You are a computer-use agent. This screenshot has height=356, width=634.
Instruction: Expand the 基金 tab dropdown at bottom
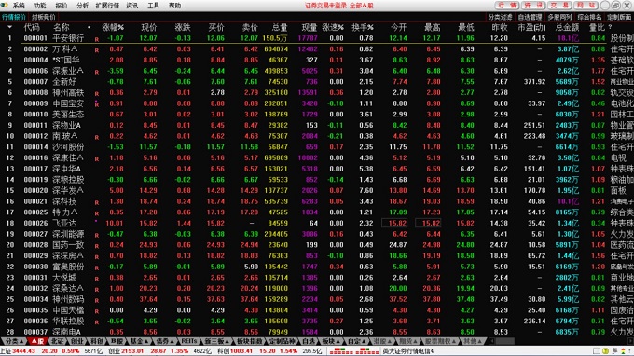point(138,341)
